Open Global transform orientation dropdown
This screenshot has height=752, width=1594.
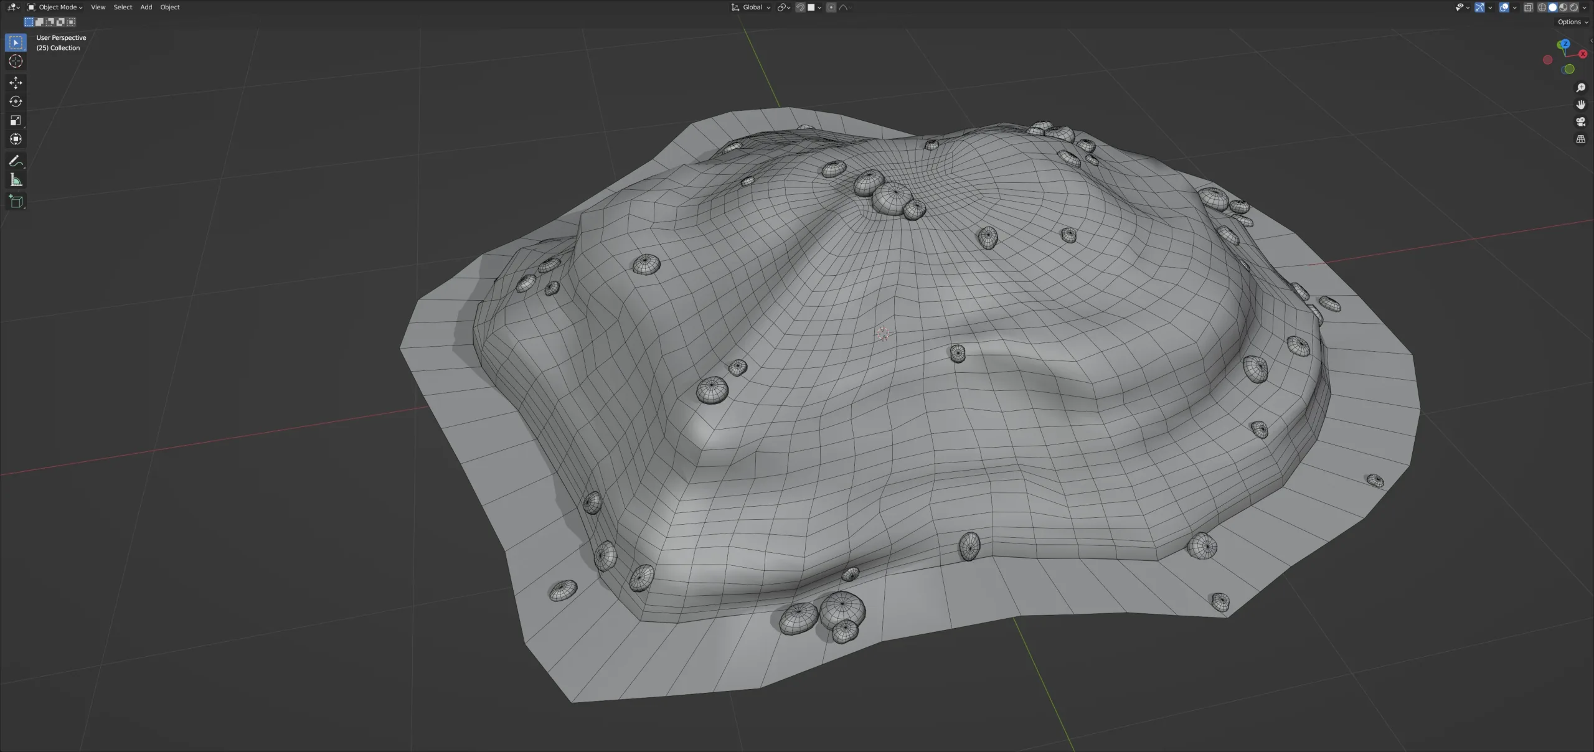750,7
